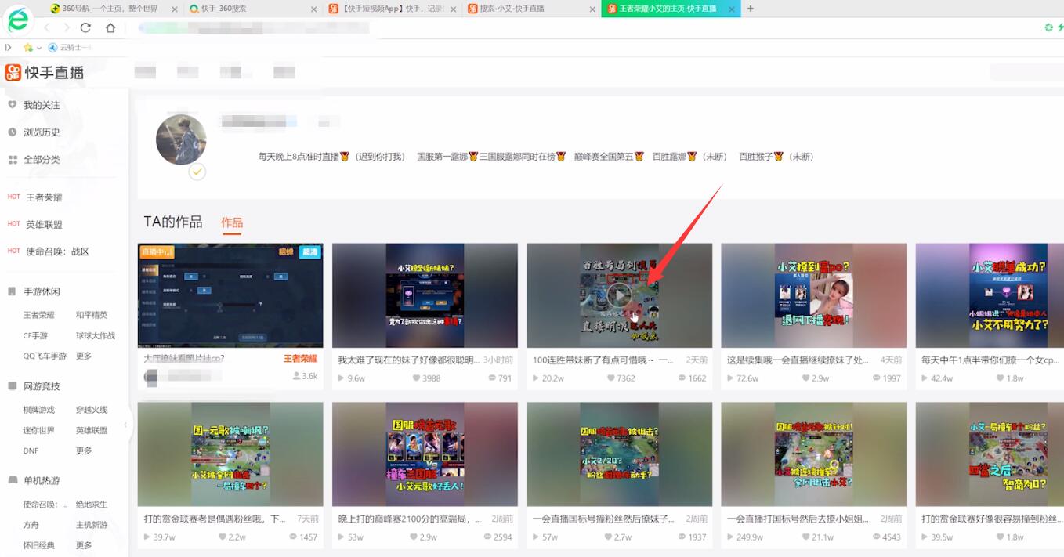Select the 作品 tab

pyautogui.click(x=232, y=222)
